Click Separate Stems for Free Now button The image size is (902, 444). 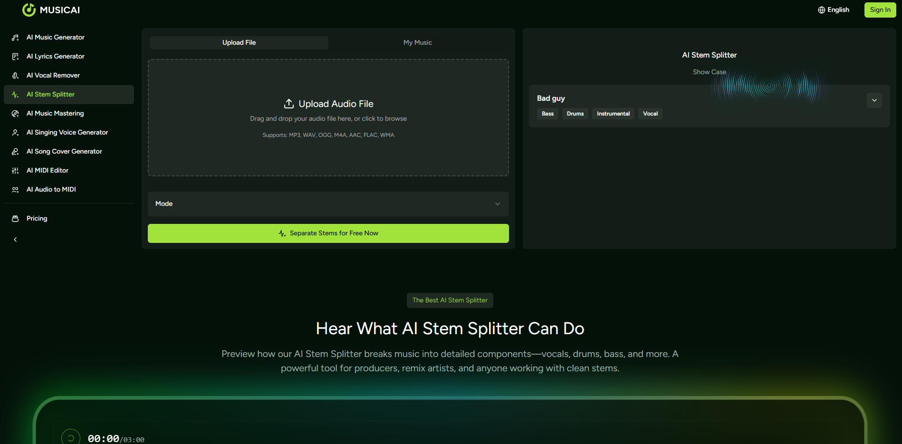(x=328, y=233)
